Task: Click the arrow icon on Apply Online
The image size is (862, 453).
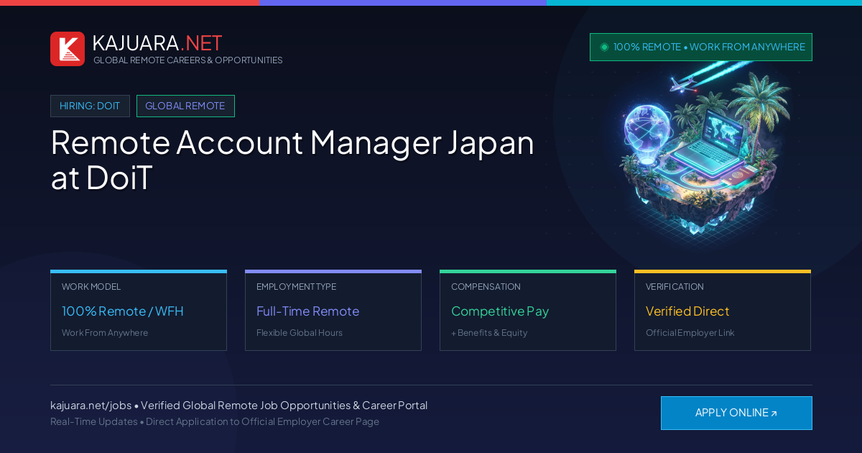Action: point(774,413)
